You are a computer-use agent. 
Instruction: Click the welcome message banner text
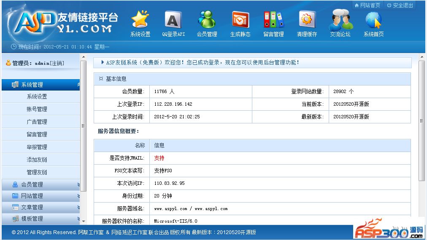click(203, 62)
